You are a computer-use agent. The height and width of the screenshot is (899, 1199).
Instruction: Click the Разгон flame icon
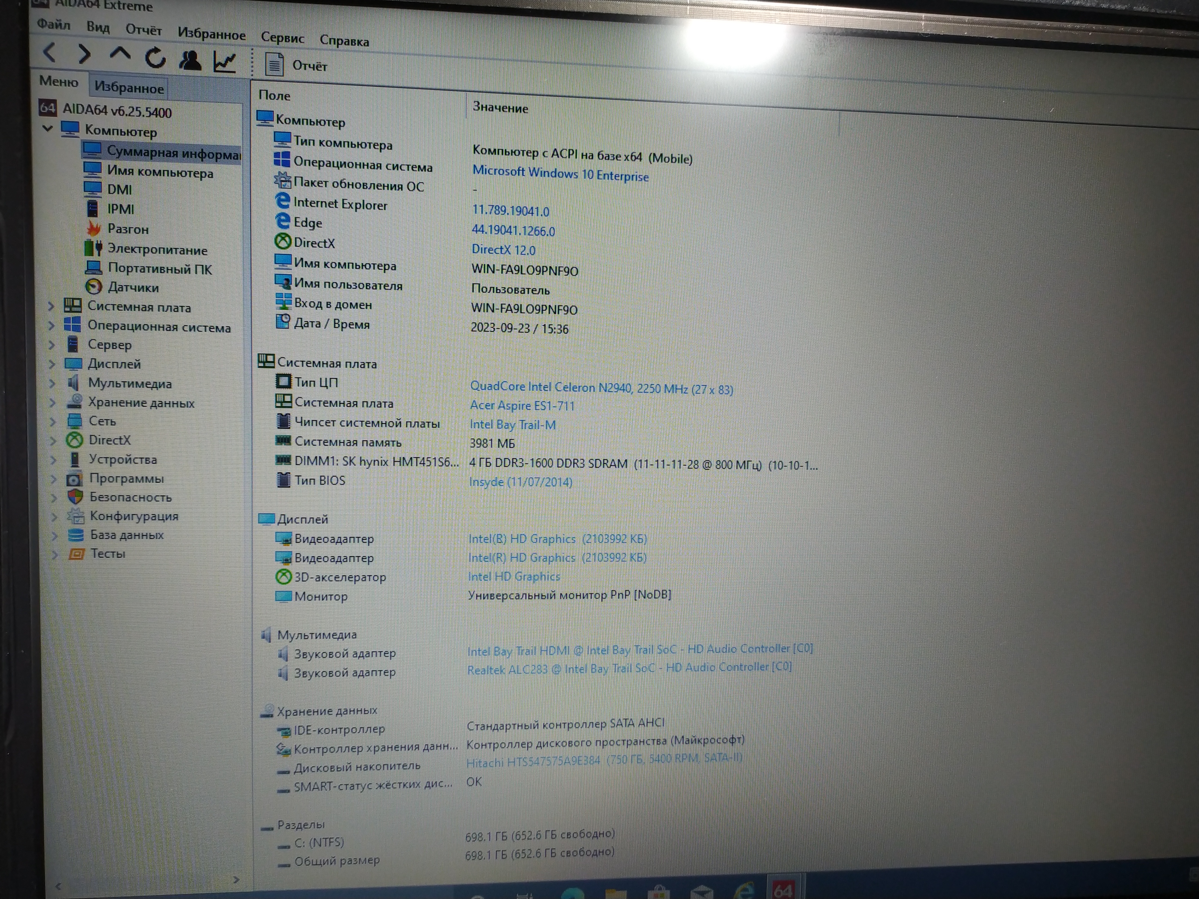coord(94,228)
